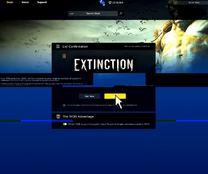Click the 'List Confirmation' heading text
208x174 pixels.
75,46
